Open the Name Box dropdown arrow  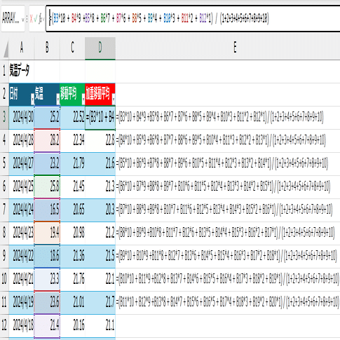(x=22, y=20)
